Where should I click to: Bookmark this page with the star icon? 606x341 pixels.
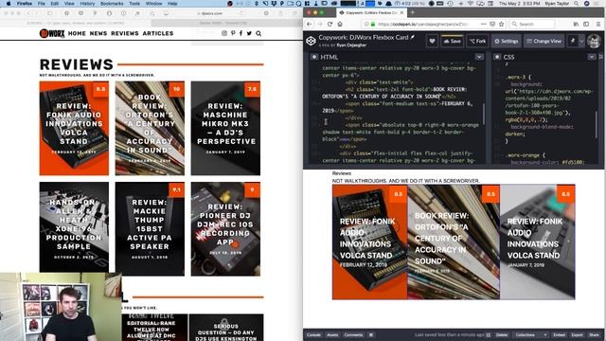coord(501,24)
